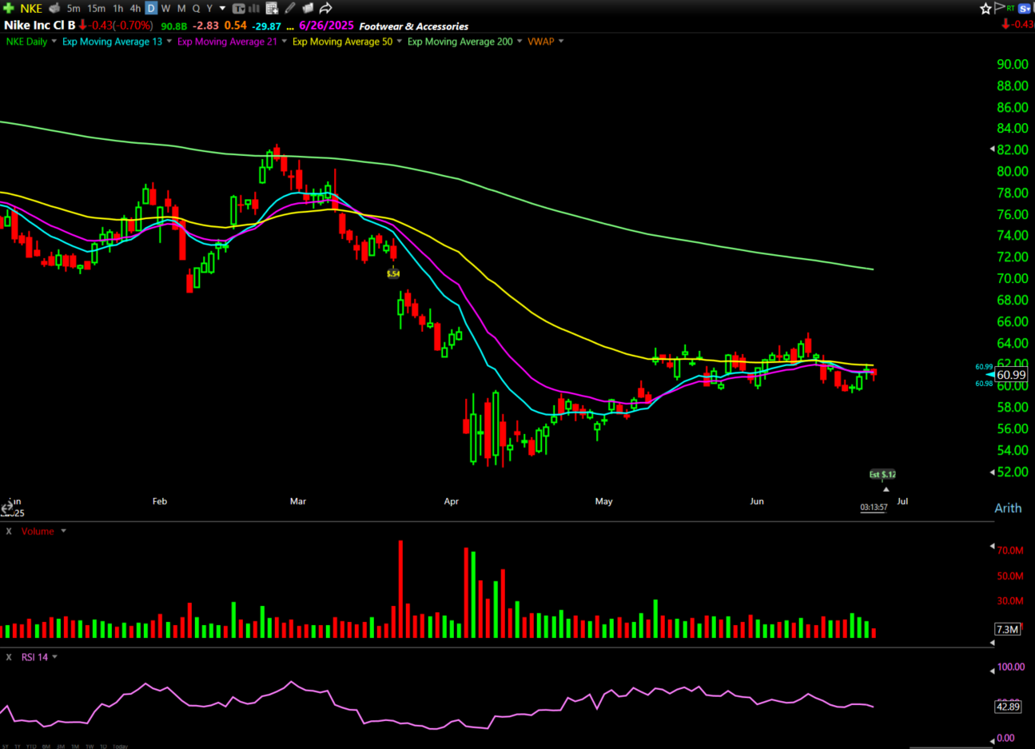
Task: Click the NKE ticker symbol field
Action: [31, 9]
